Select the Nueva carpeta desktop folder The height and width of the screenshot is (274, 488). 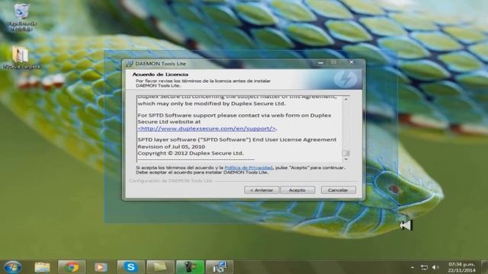click(x=21, y=58)
